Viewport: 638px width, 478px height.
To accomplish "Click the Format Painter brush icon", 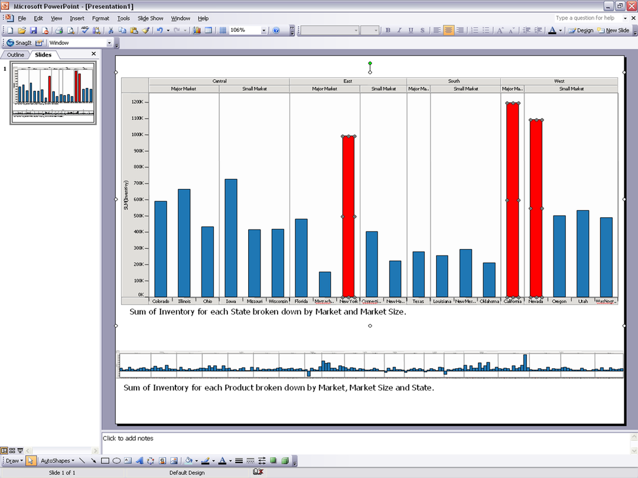I will [x=145, y=30].
